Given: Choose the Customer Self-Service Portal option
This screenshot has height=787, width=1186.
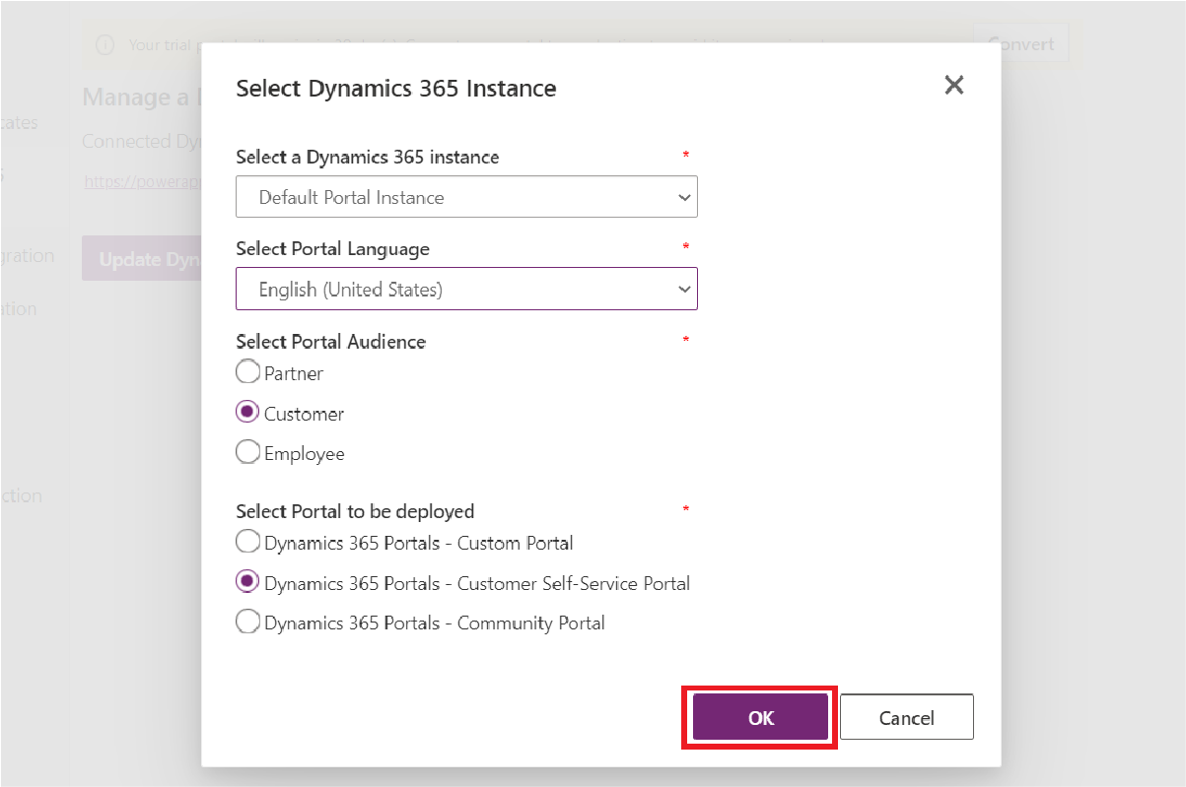Looking at the screenshot, I should 248,583.
